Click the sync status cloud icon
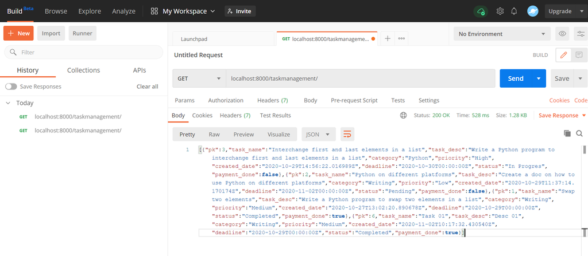588x256 pixels. click(x=481, y=11)
